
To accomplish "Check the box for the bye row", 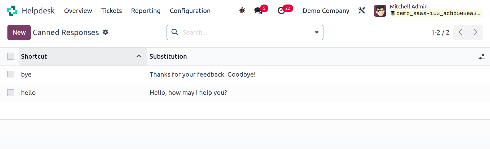I will [x=11, y=74].
